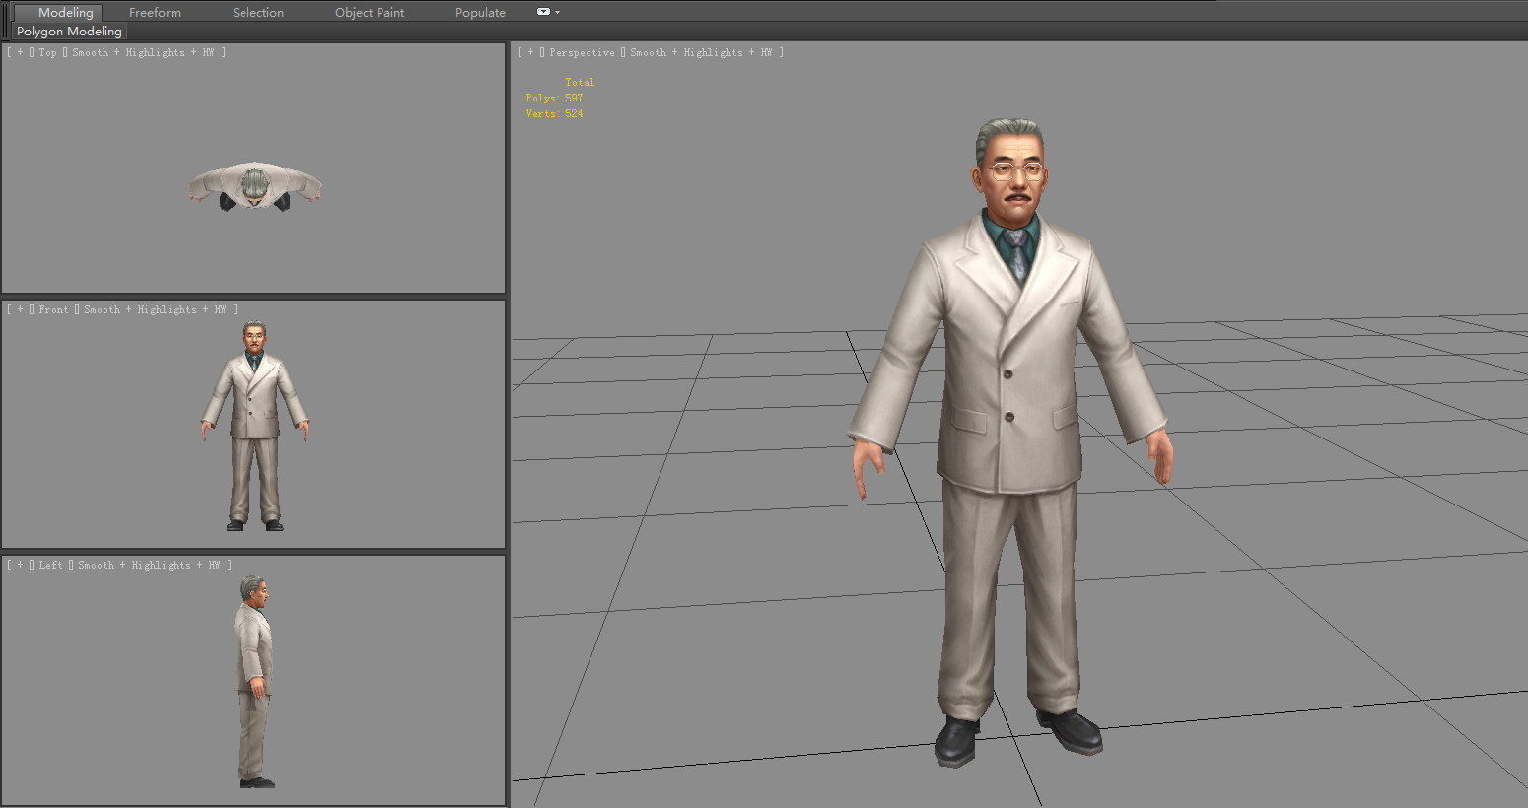Viewport: 1528px width, 808px height.
Task: Open the Populate ribbon tab
Action: (480, 12)
